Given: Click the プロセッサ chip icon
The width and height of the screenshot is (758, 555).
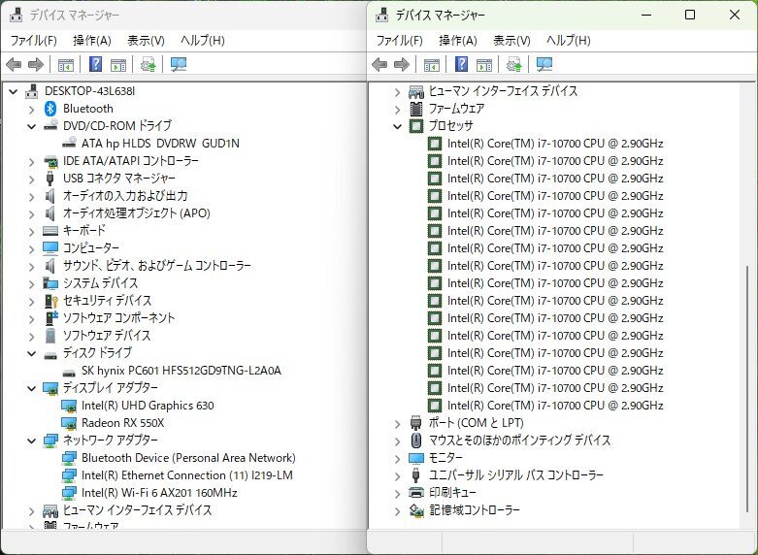Looking at the screenshot, I should (416, 126).
